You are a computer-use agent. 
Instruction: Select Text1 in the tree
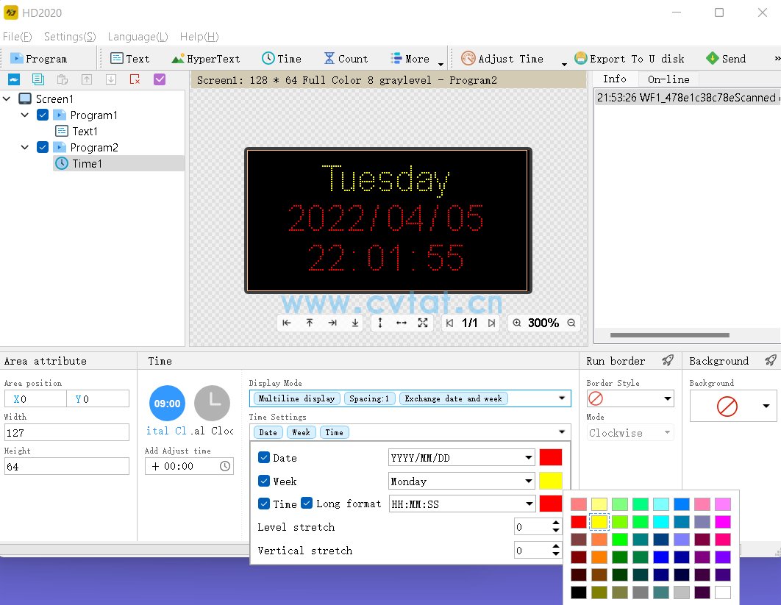coord(85,131)
